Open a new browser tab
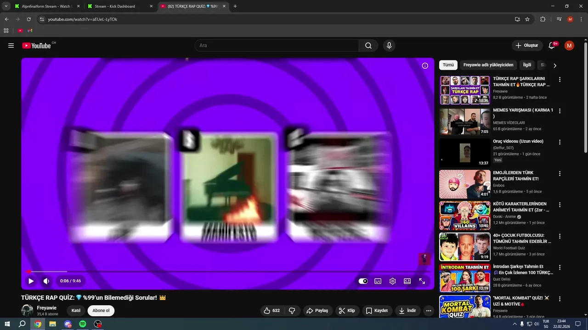Screen dimensions: 588x330 [x=235, y=6]
